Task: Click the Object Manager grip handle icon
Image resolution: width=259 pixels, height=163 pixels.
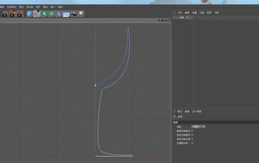Action: click(175, 12)
